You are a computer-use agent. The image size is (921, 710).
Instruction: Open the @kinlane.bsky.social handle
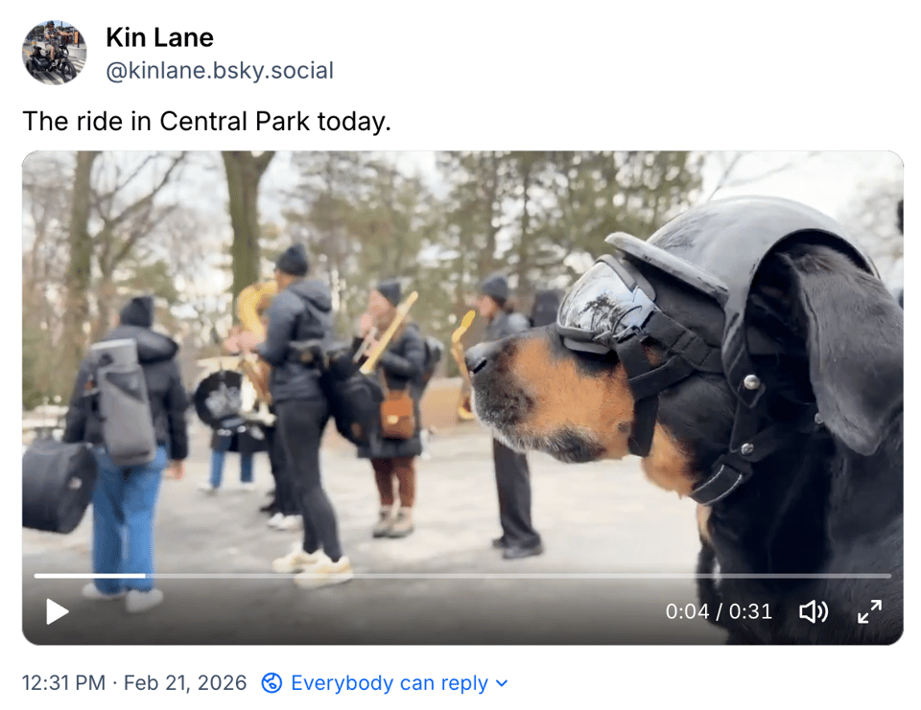pos(220,70)
